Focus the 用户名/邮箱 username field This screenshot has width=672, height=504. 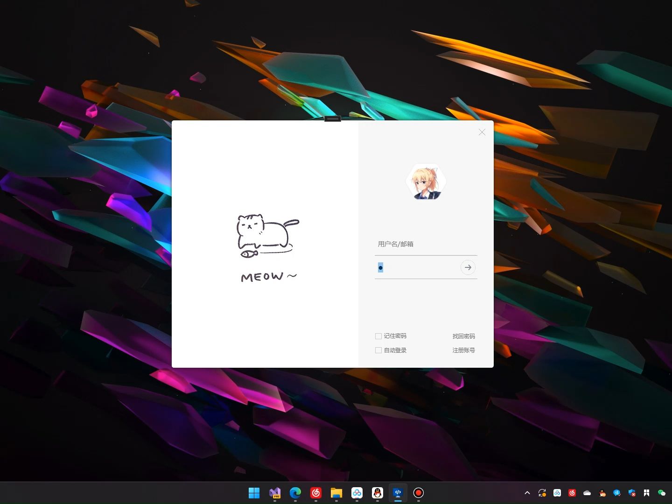click(x=425, y=244)
